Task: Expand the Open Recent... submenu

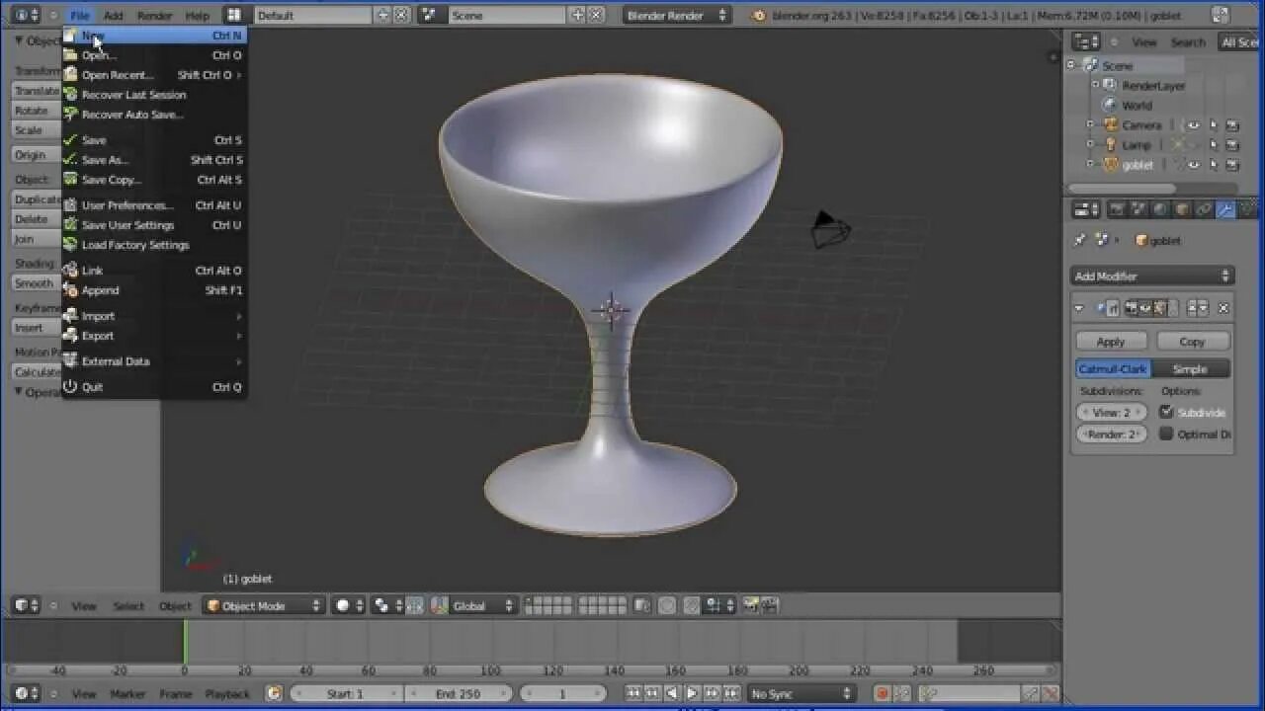Action: [x=154, y=75]
